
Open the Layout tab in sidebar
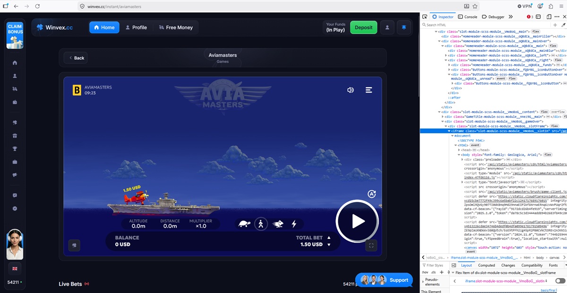point(466,265)
